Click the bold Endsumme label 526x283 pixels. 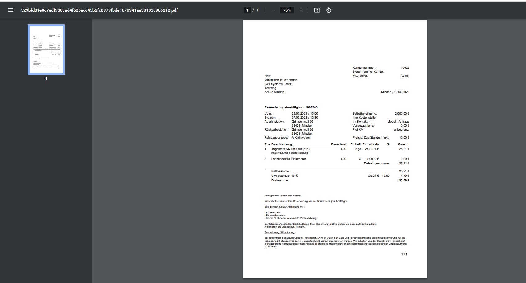(279, 180)
